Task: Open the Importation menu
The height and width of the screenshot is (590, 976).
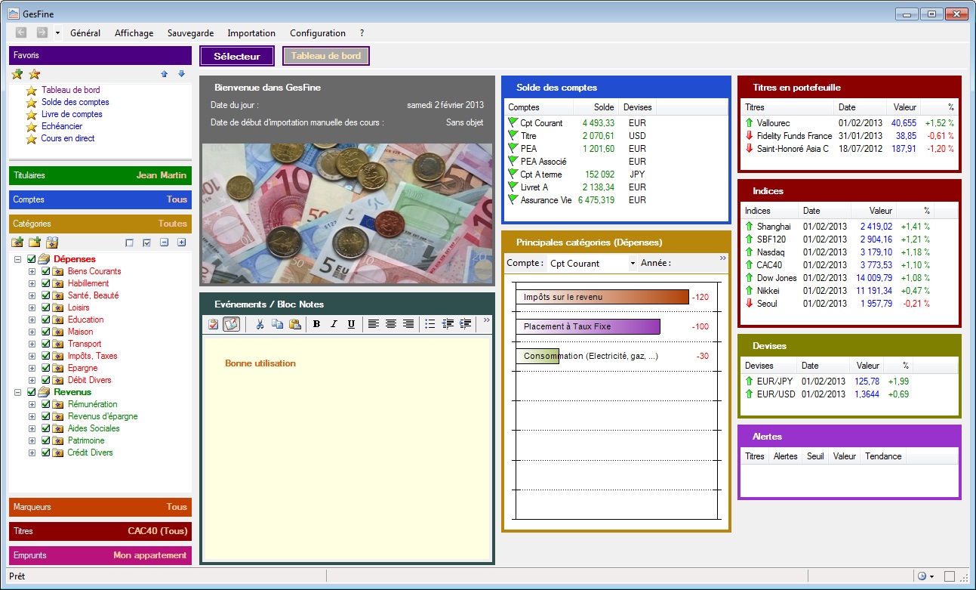Action: click(251, 33)
